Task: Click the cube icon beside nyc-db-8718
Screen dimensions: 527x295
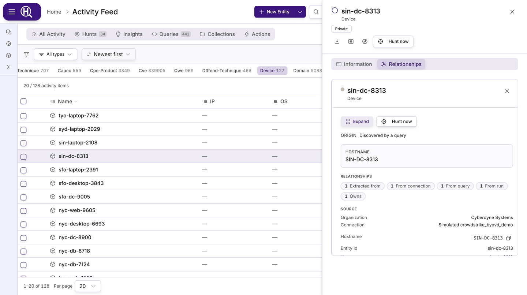Action: (53, 251)
